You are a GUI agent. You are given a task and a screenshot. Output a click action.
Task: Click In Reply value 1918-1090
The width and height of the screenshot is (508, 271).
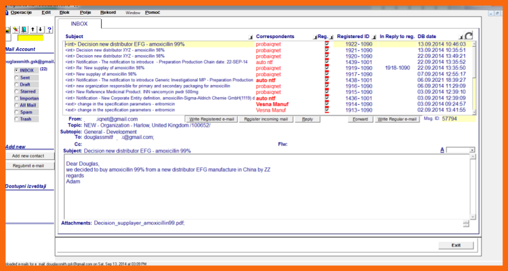pos(397,68)
